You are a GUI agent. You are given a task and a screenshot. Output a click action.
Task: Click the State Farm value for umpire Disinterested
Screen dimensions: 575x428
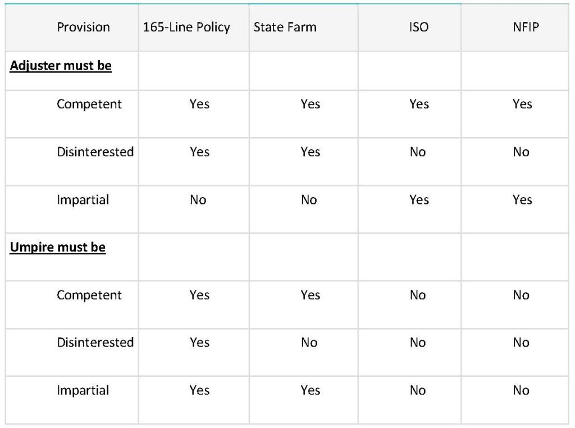pos(309,342)
